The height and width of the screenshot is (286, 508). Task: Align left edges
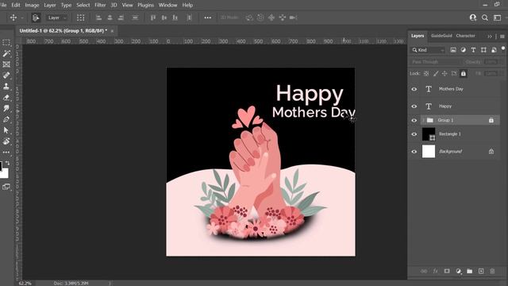98,17
